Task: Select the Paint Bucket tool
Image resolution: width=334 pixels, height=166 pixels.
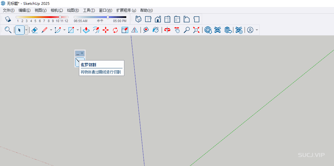Action: click(156, 30)
